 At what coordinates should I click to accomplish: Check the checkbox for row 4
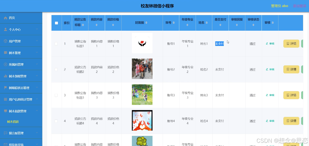point(56,121)
